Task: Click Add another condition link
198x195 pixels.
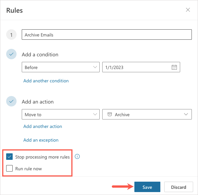Action: point(46,81)
